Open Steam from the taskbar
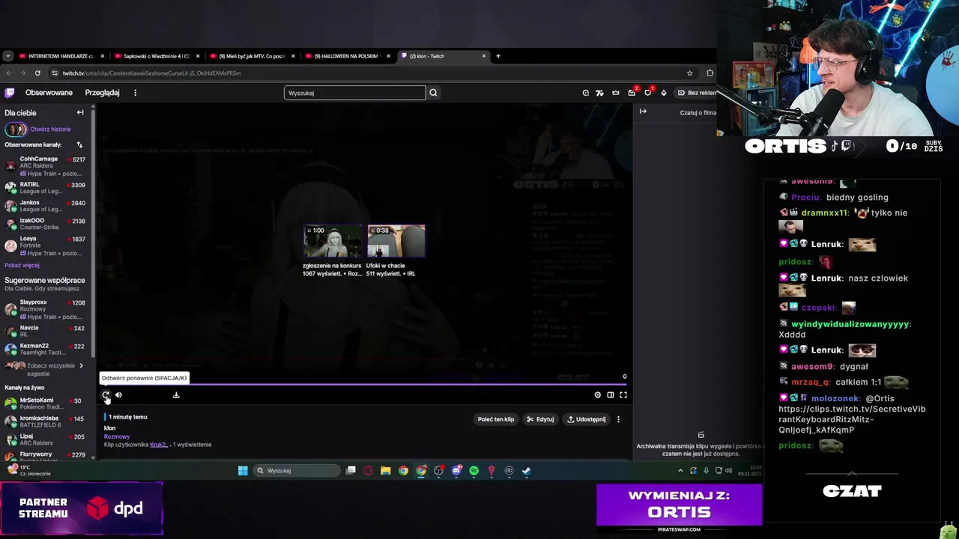 pyautogui.click(x=526, y=471)
